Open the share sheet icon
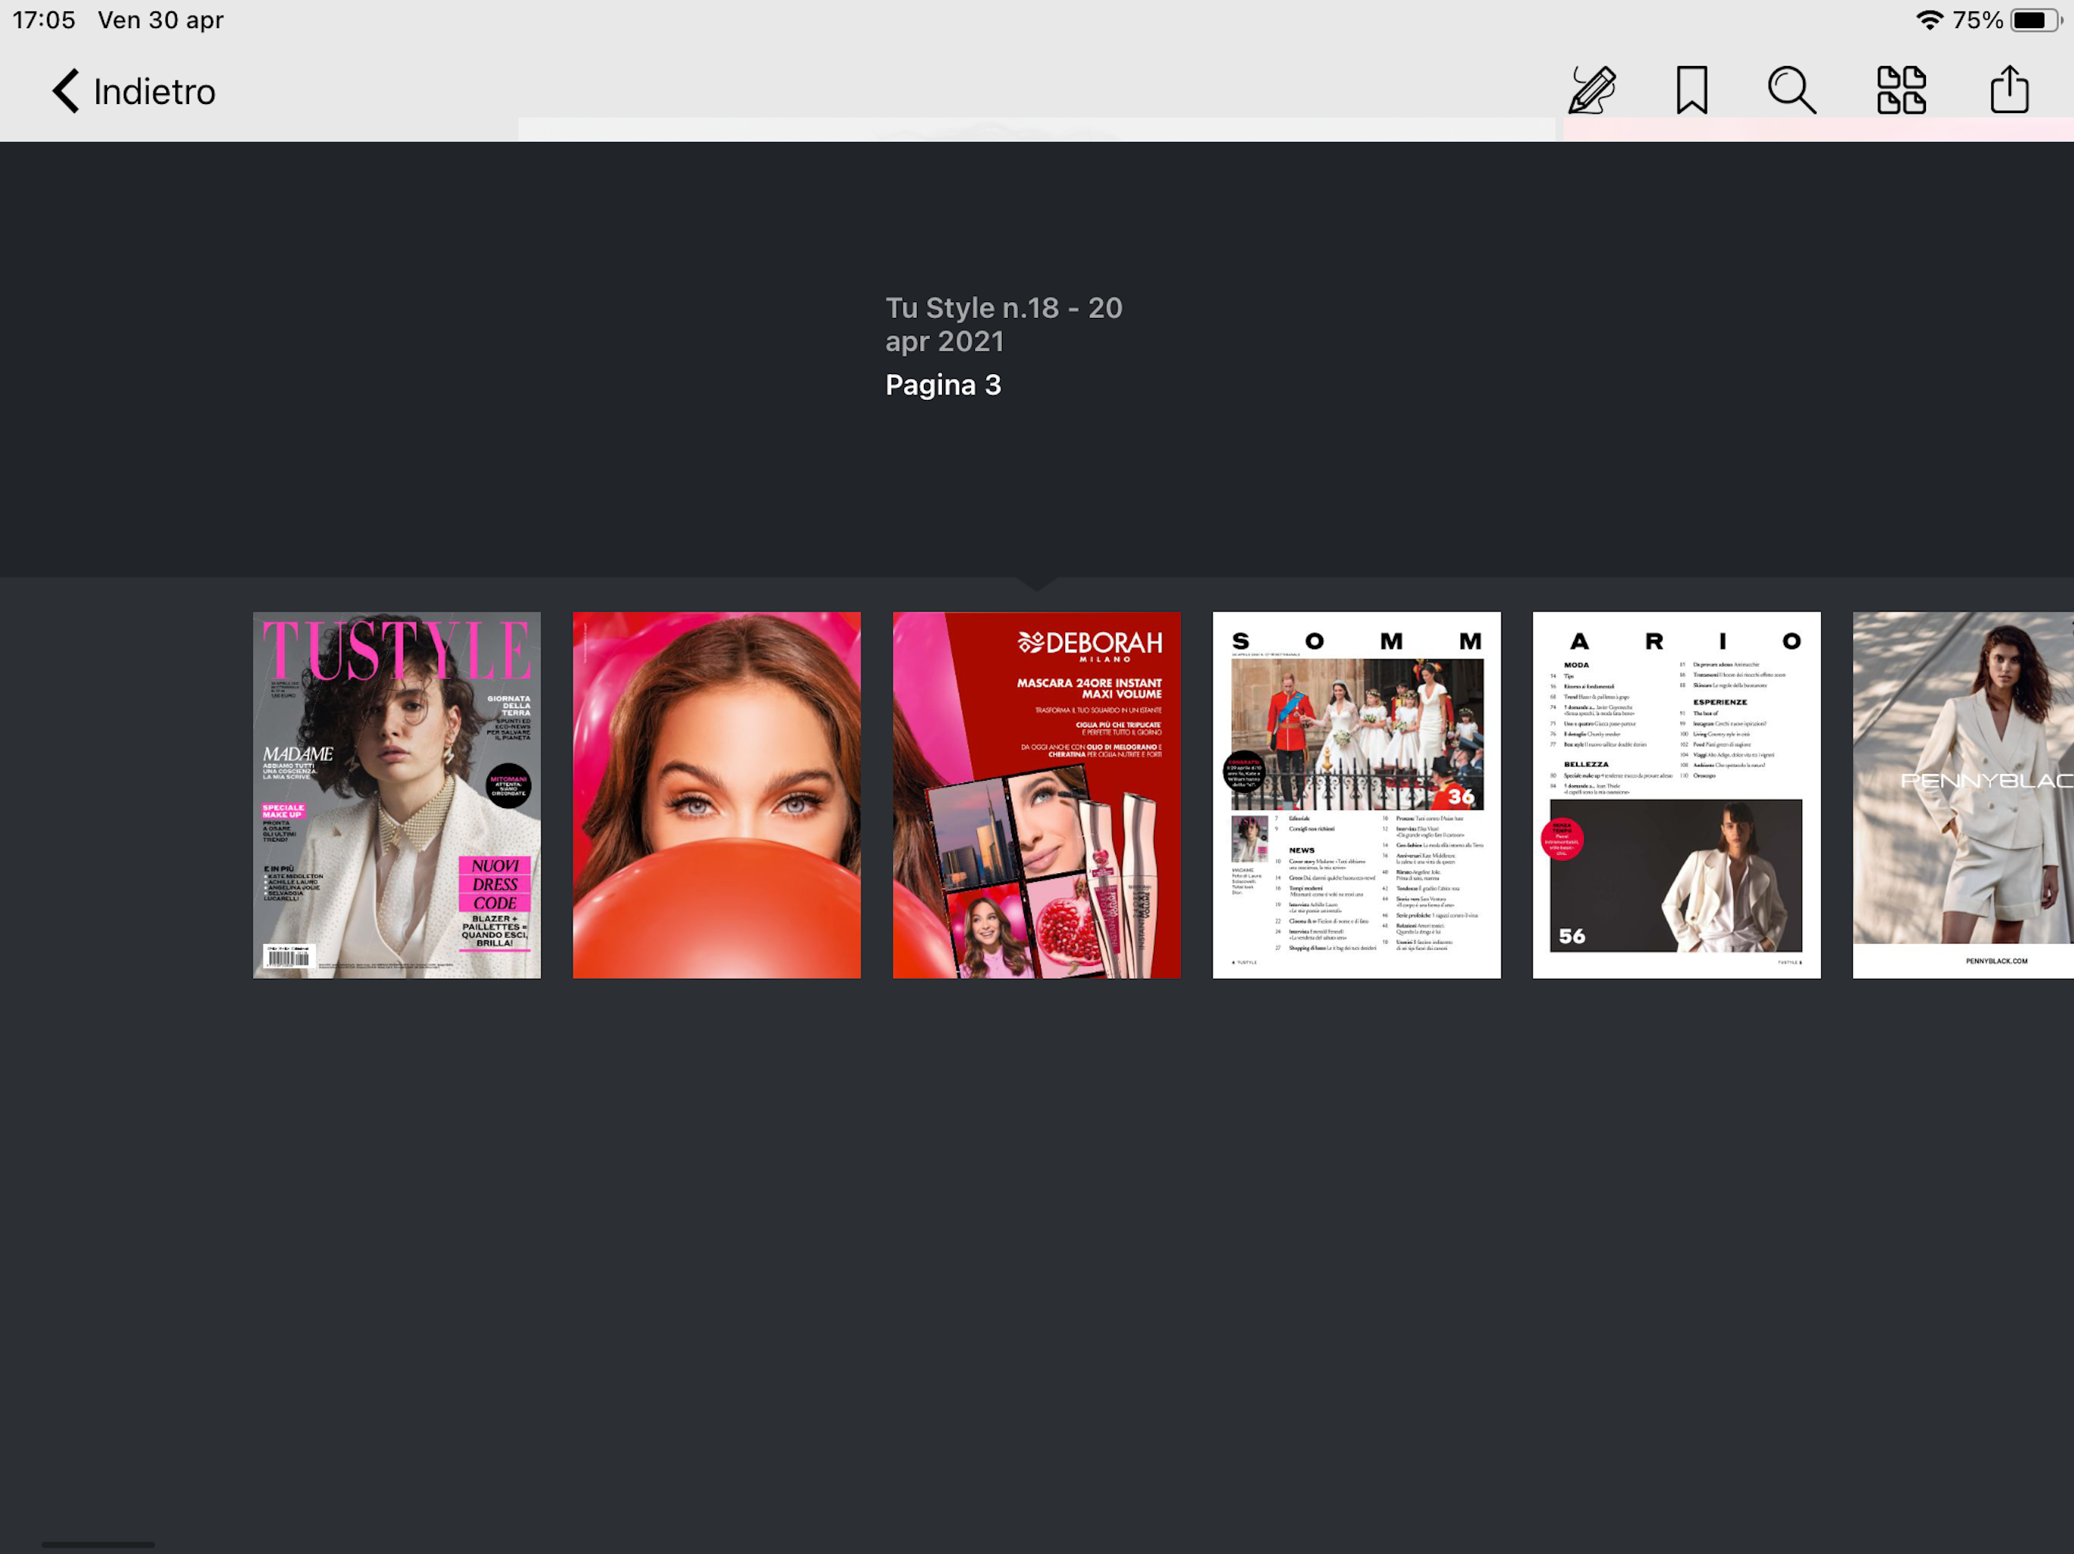Viewport: 2074px width, 1554px height. 2009,90
